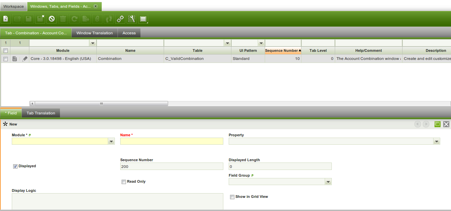
Task: Click the Save floppy disk icon
Action: pyautogui.click(x=29, y=19)
